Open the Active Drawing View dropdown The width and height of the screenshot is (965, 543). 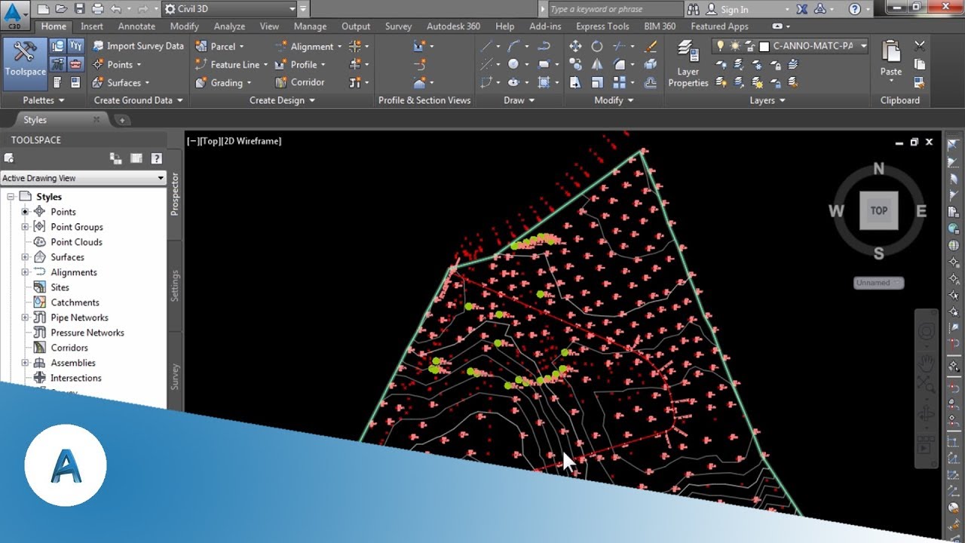83,178
